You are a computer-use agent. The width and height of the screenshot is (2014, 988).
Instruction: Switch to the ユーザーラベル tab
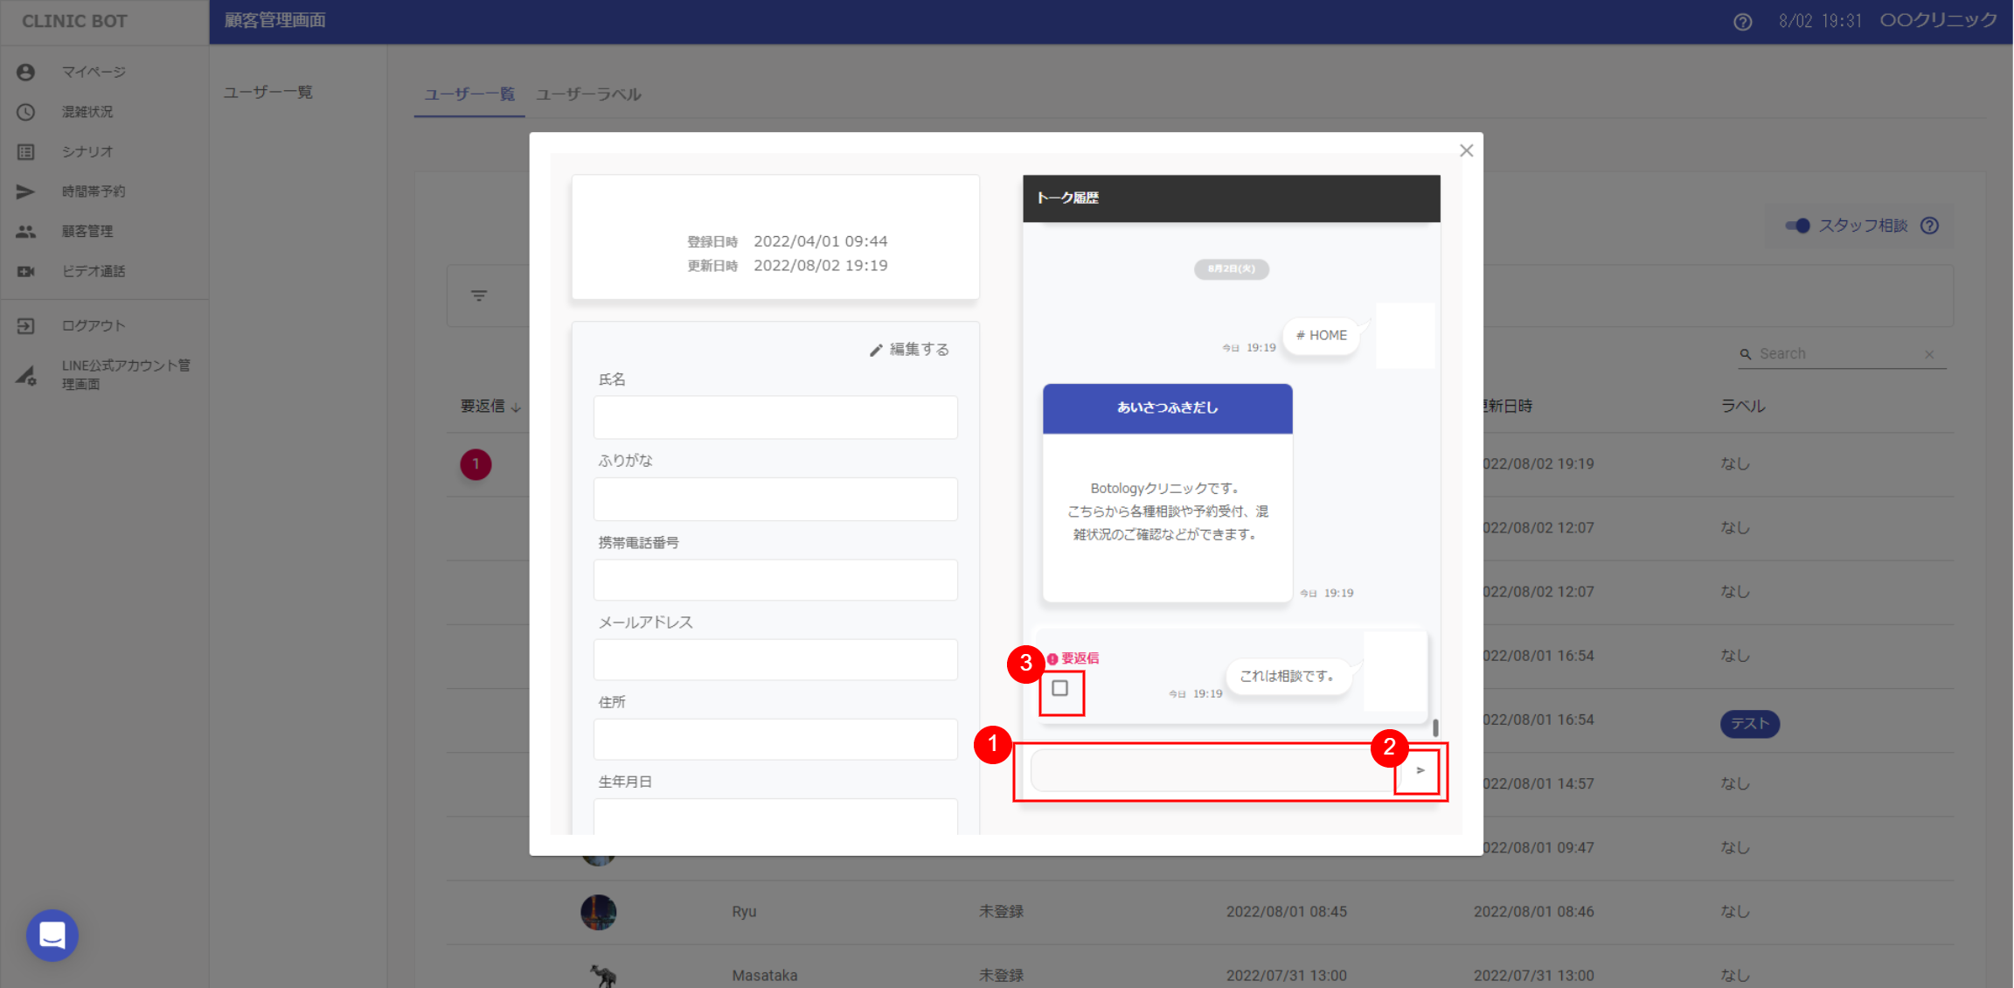click(588, 94)
